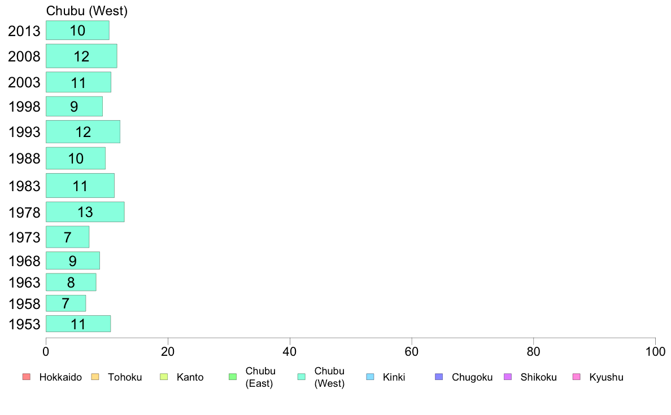
Task: Click the Shikoku purple legend swatch
Action: pyautogui.click(x=508, y=377)
